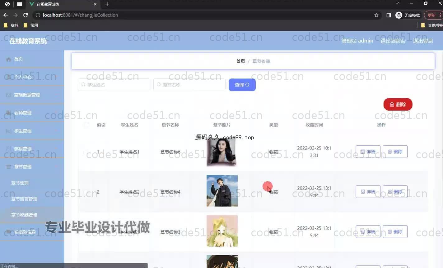
Task: Toggle the select-all header checkbox
Action: point(86,125)
